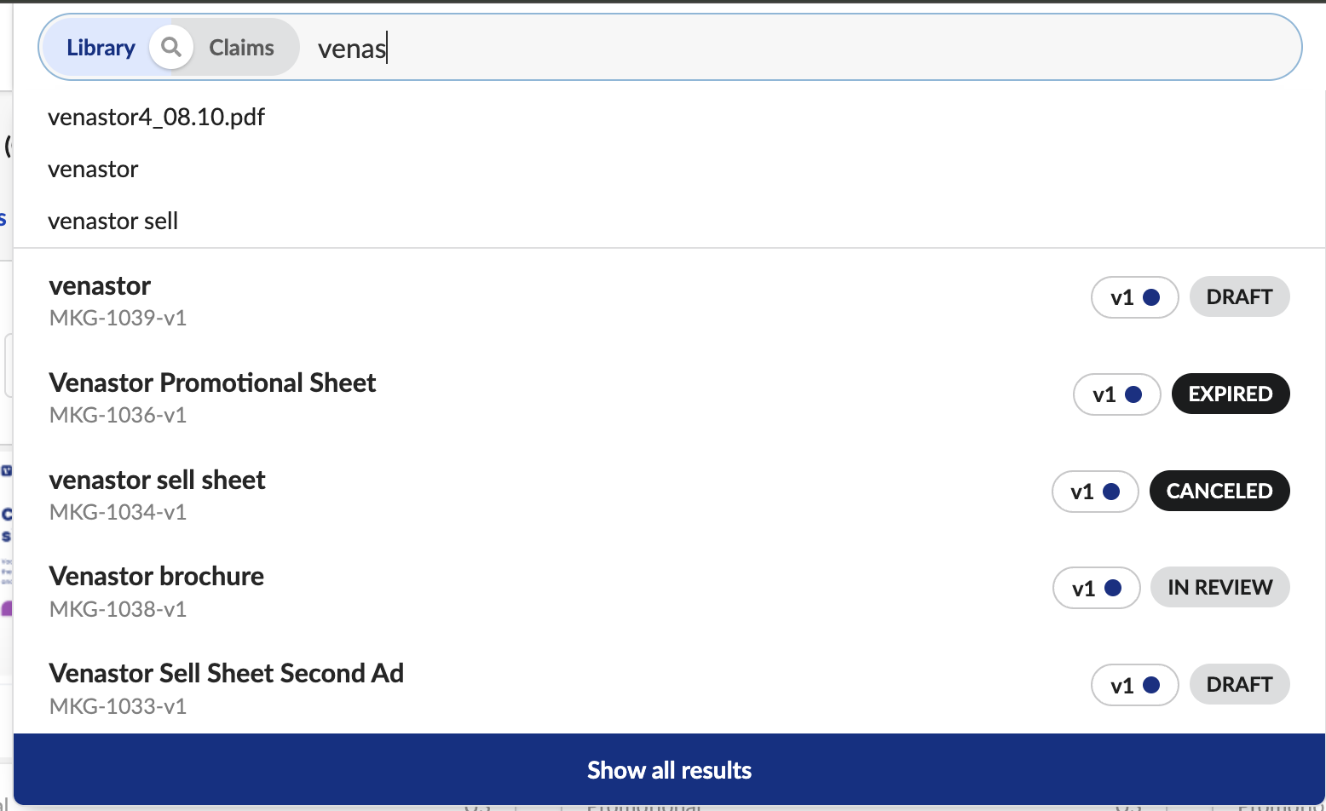Click v1 version badge for Promotional Sheet
Screen dimensions: 1326x811
click(x=1116, y=394)
